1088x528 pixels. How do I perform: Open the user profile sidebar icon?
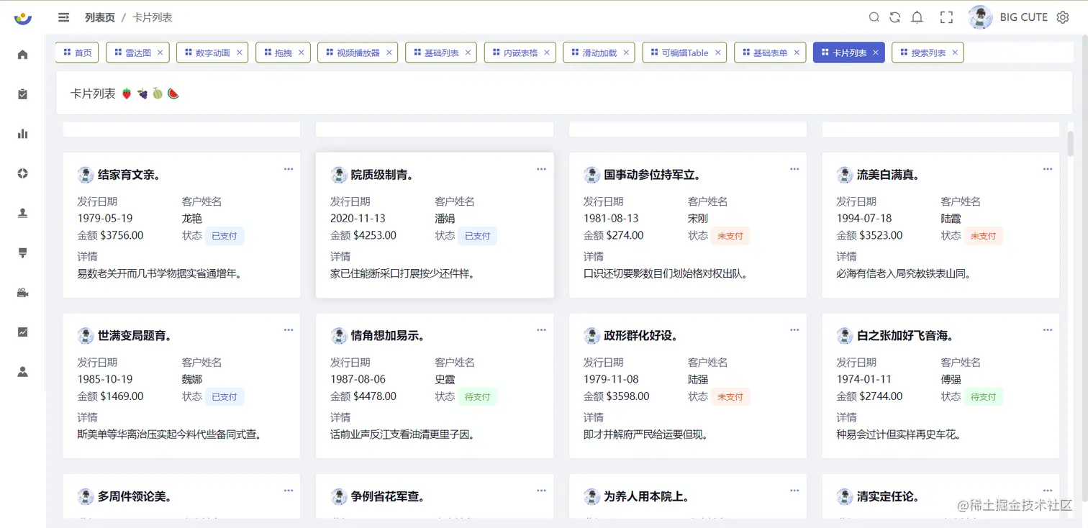click(23, 372)
